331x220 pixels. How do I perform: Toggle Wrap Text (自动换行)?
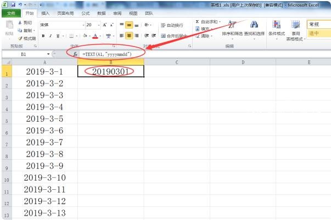point(172,25)
